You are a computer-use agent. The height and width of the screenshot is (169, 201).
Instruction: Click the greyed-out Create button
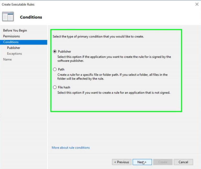(x=163, y=162)
